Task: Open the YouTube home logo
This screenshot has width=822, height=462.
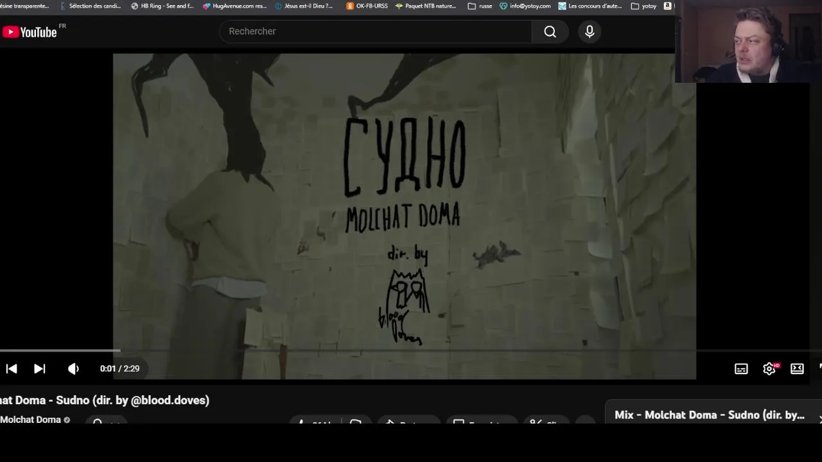Action: click(x=30, y=31)
